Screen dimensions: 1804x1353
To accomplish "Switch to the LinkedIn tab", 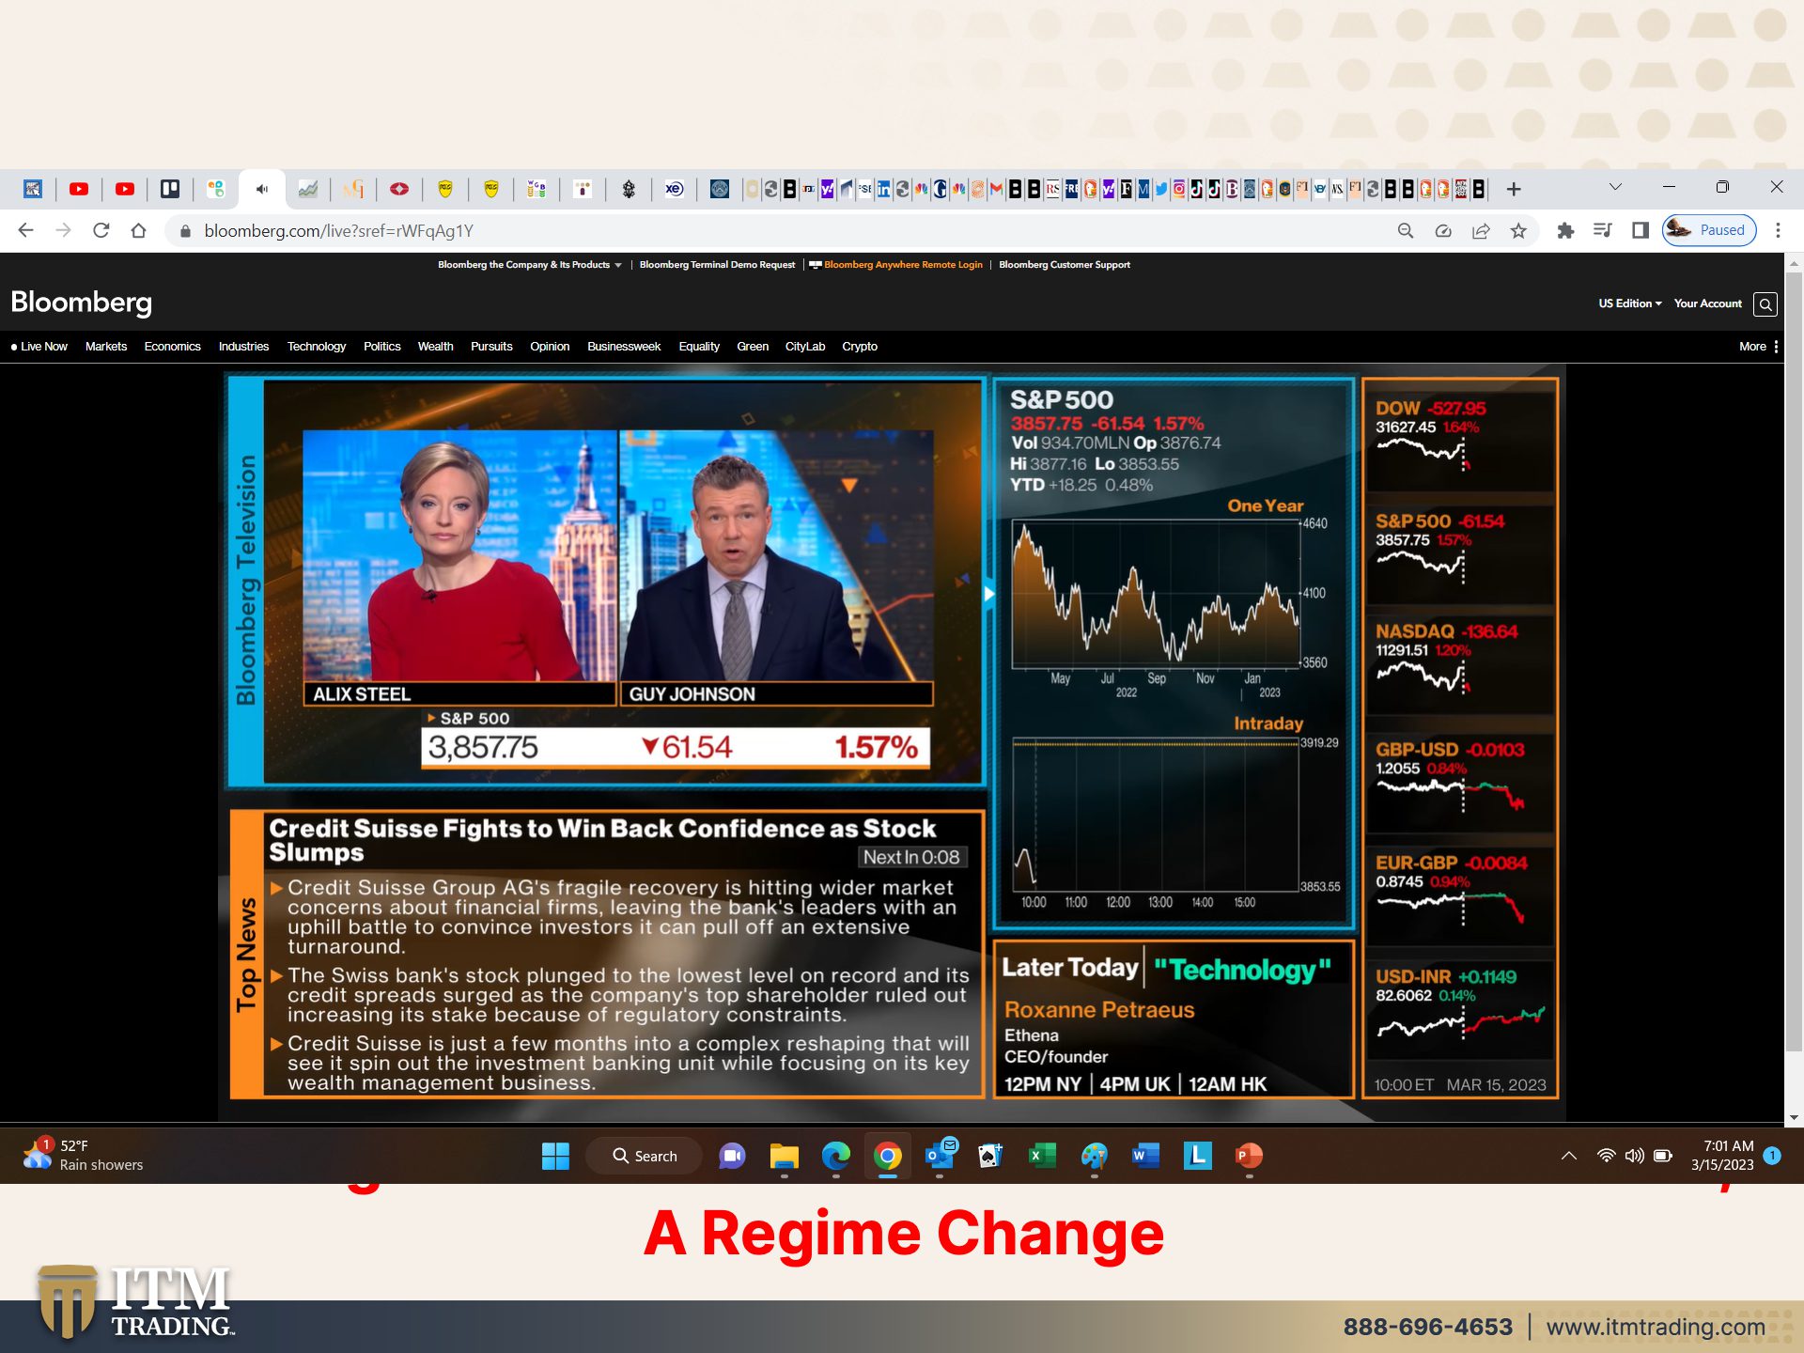I will [883, 190].
